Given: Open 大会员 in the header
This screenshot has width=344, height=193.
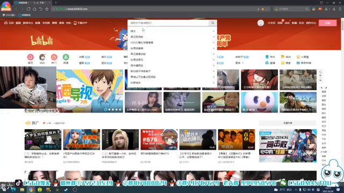Looking at the screenshot, I should pyautogui.click(x=271, y=23).
